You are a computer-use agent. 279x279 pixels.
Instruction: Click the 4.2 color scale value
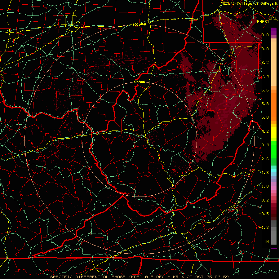point(265,131)
